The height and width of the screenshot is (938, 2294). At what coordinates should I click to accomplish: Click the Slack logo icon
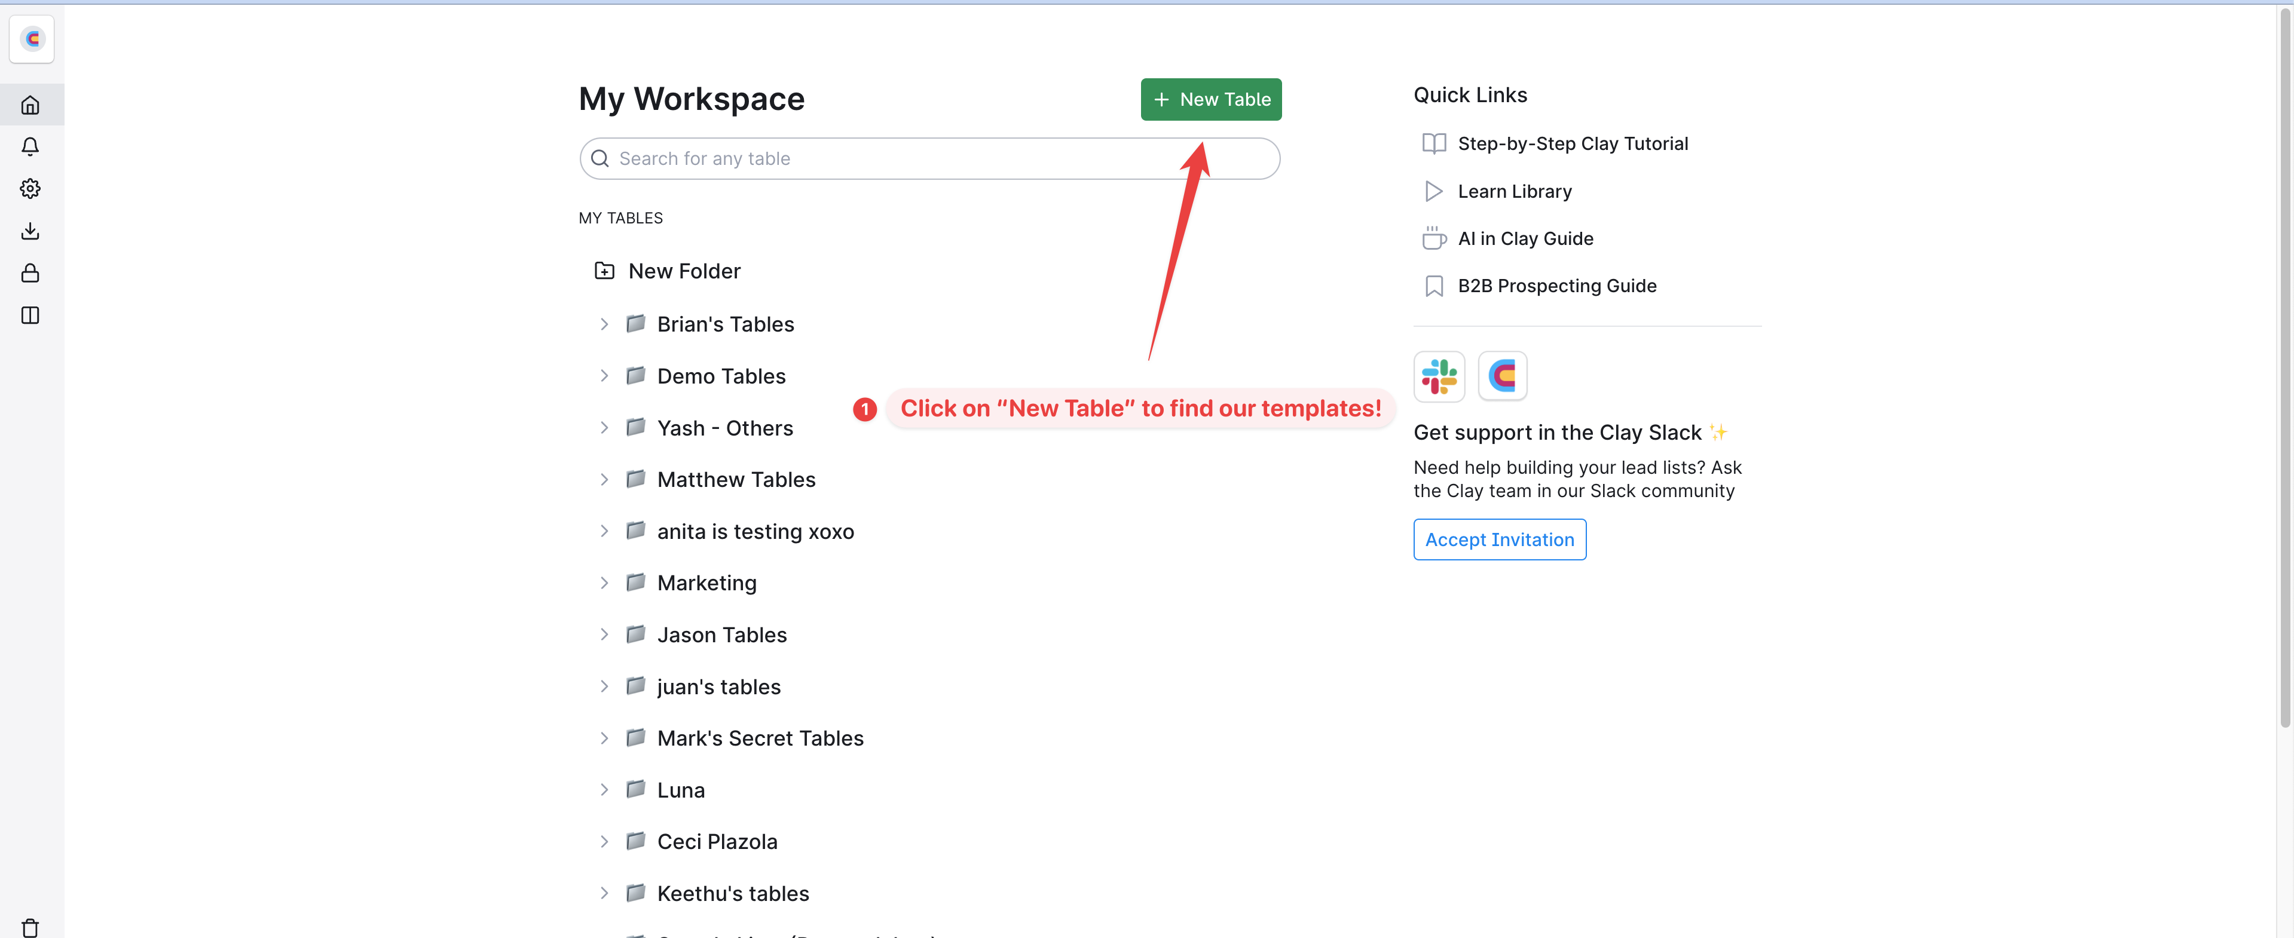click(x=1438, y=376)
